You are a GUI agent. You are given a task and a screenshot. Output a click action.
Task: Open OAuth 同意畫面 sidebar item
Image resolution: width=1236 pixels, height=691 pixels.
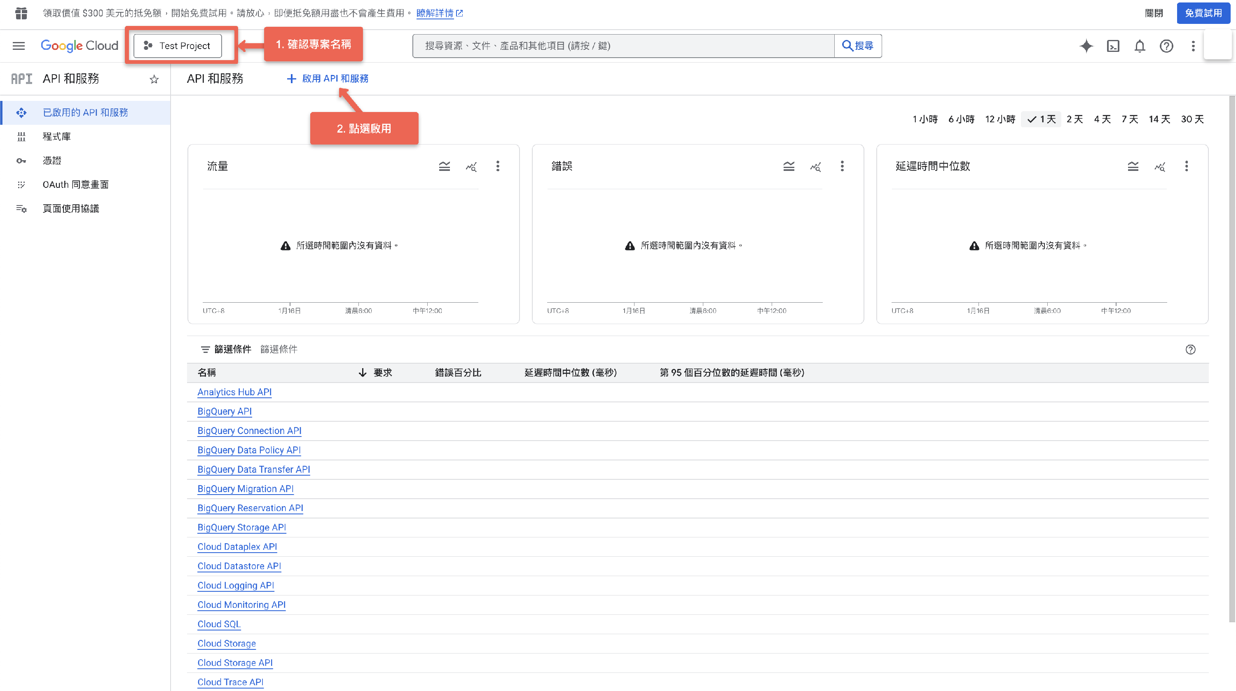pos(75,184)
